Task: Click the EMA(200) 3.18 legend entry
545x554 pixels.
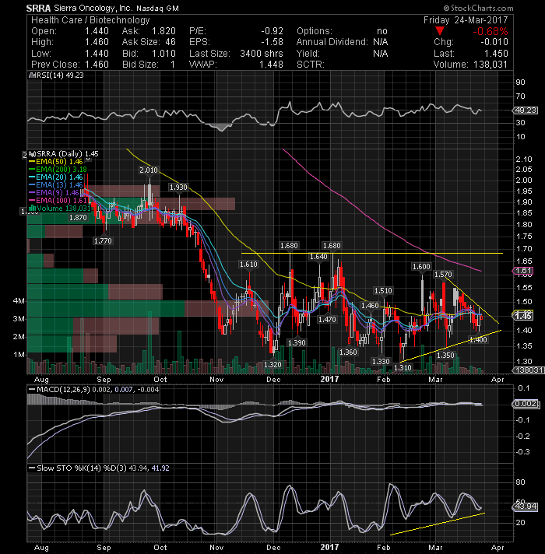Action: [58, 170]
